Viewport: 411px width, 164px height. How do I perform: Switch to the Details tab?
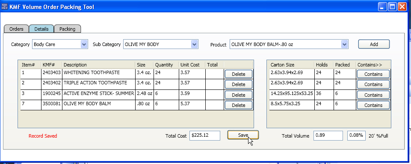(41, 29)
